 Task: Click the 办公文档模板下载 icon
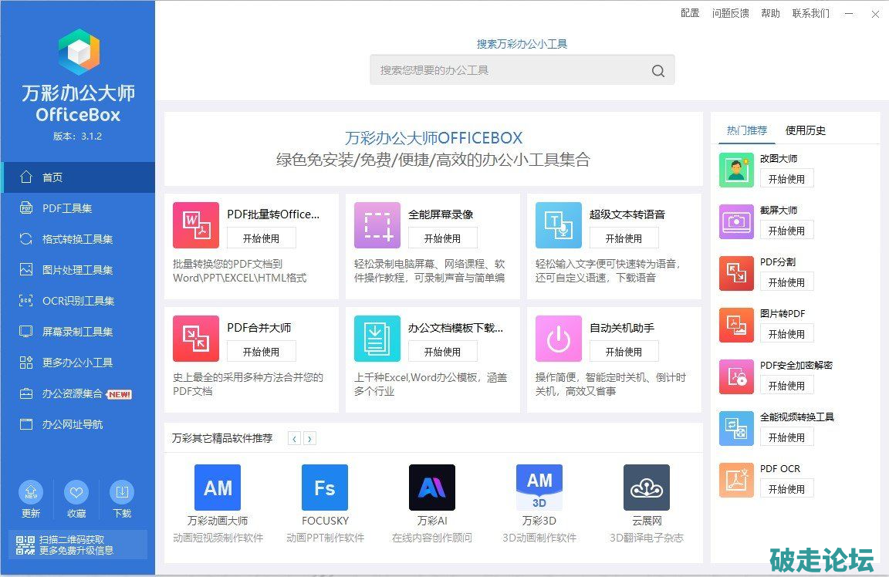(377, 339)
